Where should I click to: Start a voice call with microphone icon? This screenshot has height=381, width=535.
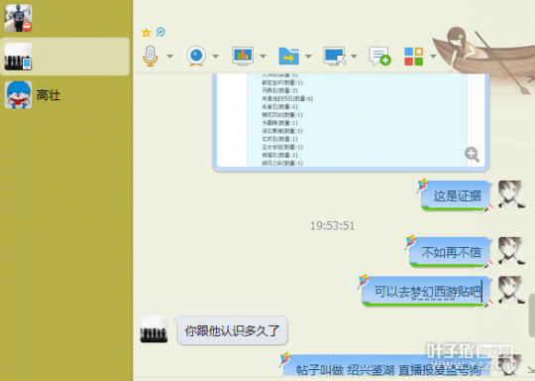(x=151, y=56)
